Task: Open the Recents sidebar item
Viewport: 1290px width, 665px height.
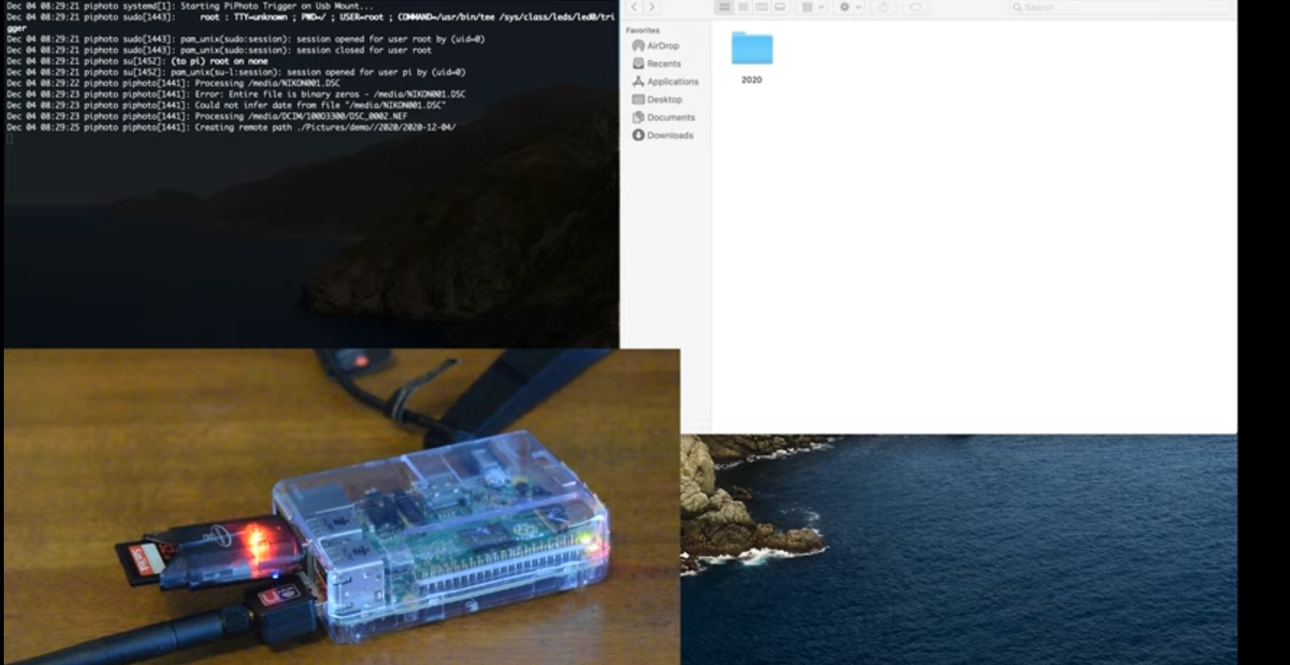Action: click(663, 64)
